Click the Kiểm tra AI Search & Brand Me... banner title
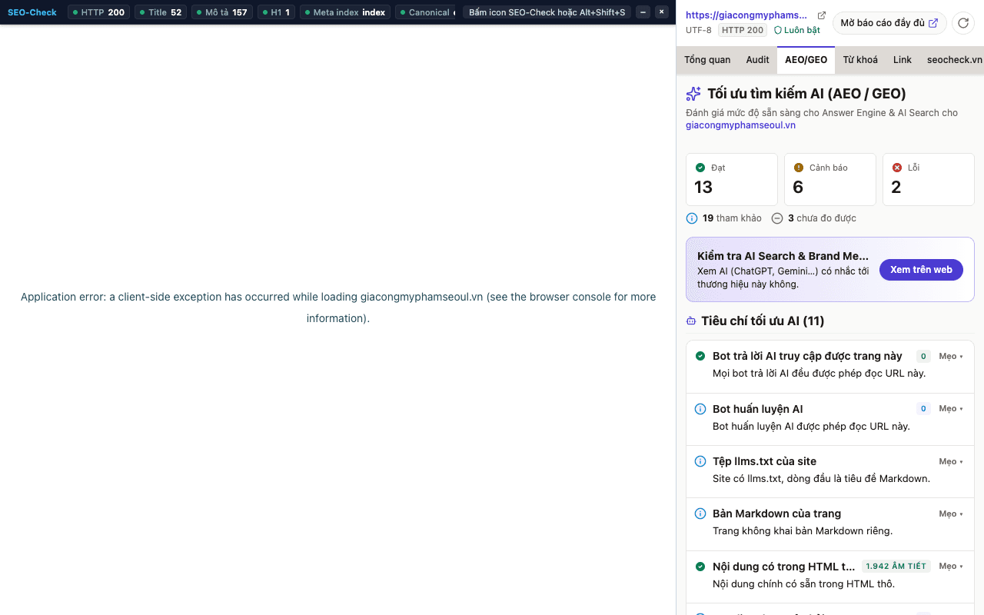 coord(783,256)
